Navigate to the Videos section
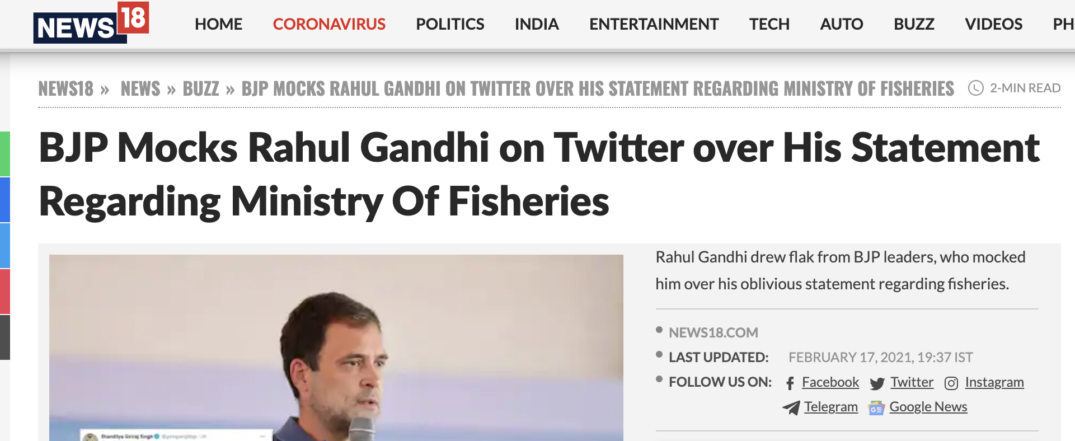1075x441 pixels. pos(993,24)
